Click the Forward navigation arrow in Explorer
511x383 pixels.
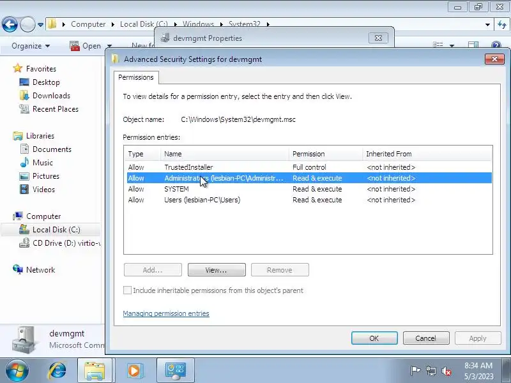pyautogui.click(x=27, y=24)
